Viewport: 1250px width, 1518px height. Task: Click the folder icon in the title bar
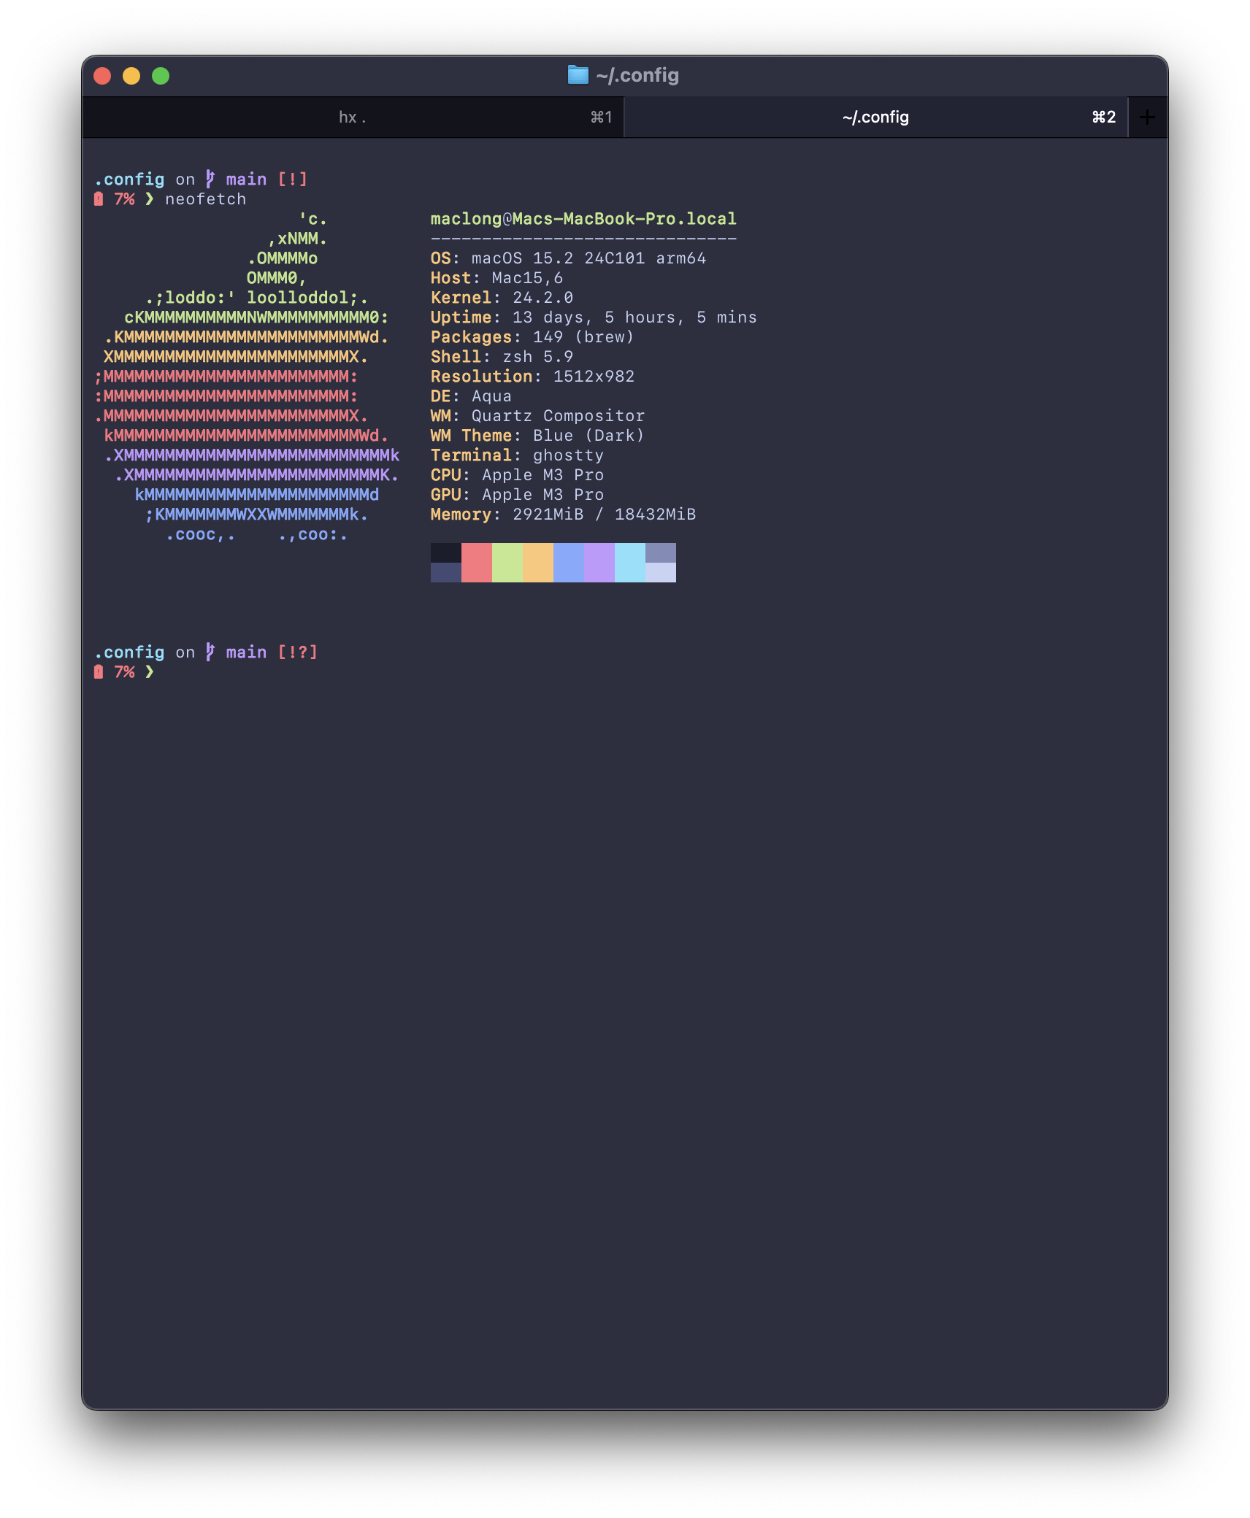(x=578, y=75)
